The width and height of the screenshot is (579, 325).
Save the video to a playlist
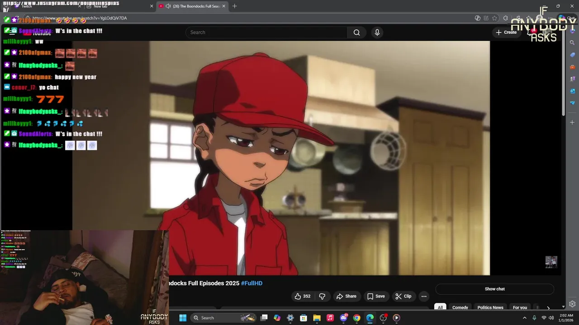tap(376, 296)
